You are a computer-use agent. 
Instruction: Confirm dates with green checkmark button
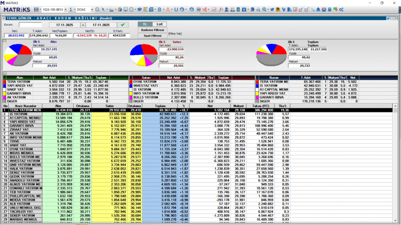[123, 25]
